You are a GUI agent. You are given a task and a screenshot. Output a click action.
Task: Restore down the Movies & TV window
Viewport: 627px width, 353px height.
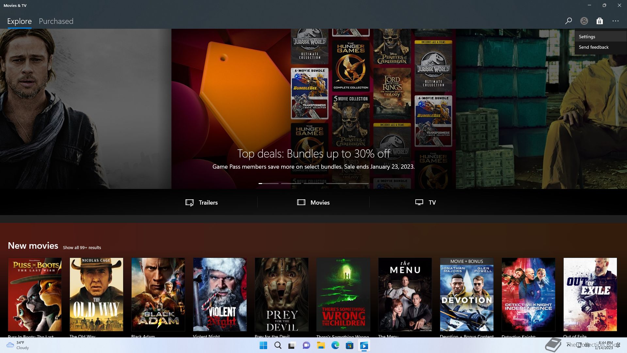(x=604, y=5)
